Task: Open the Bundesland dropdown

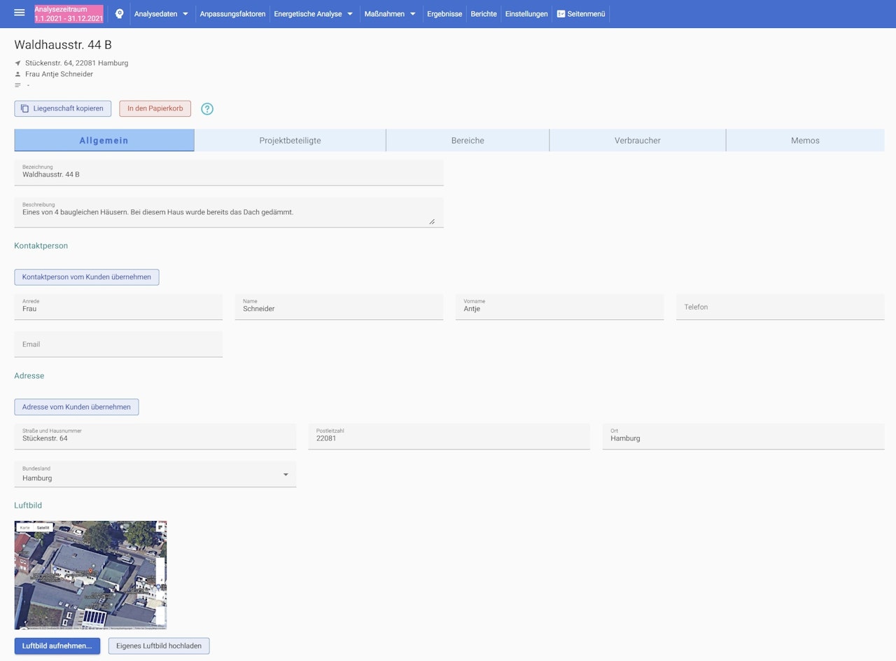Action: (x=155, y=474)
